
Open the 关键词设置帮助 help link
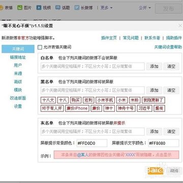pyautogui.click(x=168, y=47)
